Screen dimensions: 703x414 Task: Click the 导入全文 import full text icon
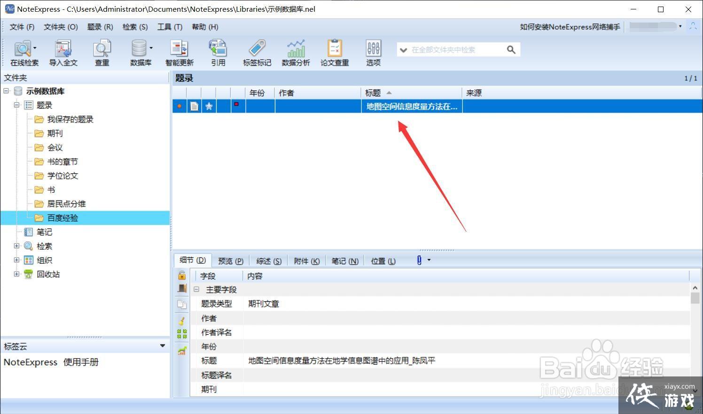point(63,53)
